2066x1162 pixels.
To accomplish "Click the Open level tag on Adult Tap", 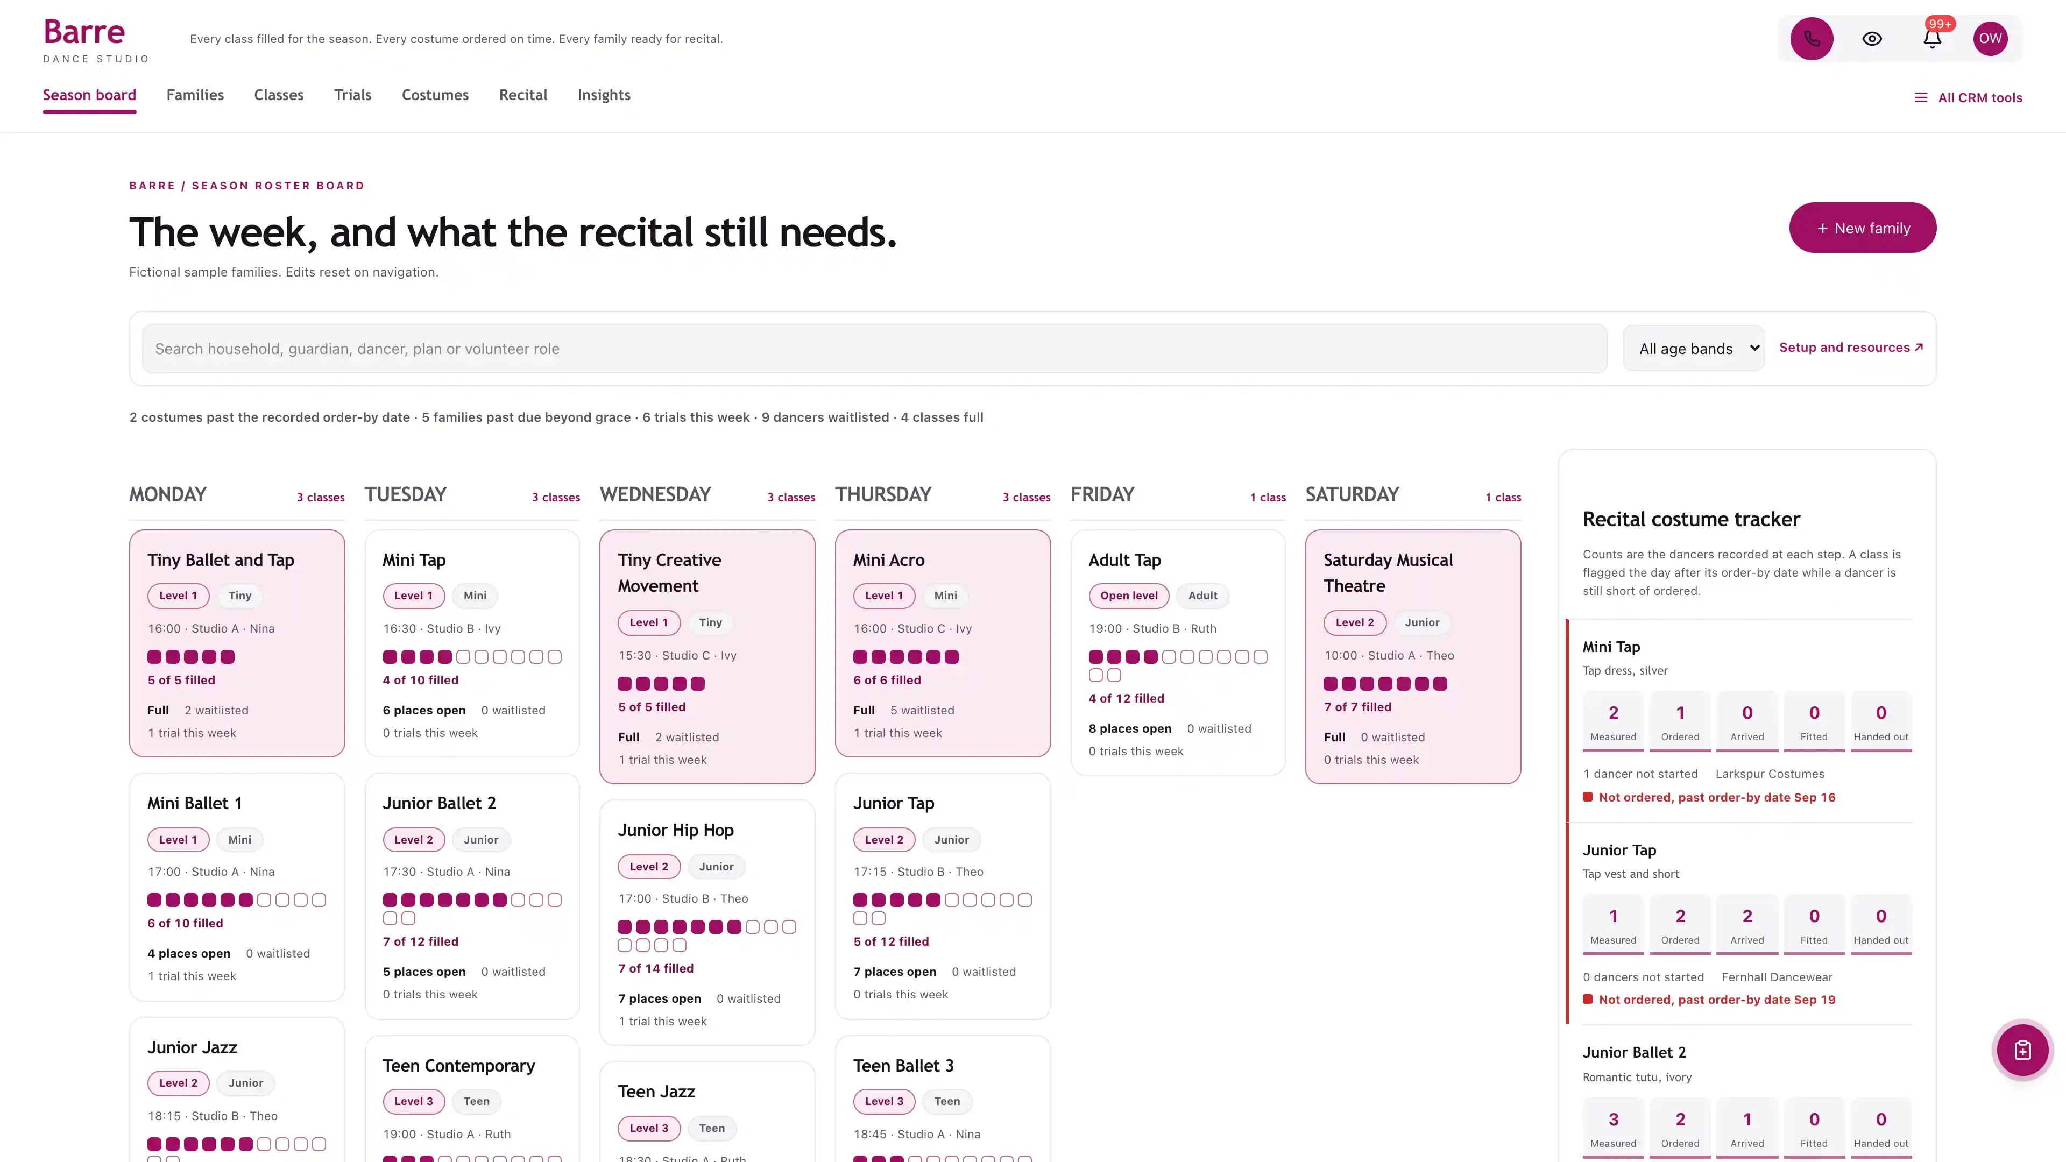I will click(1128, 596).
